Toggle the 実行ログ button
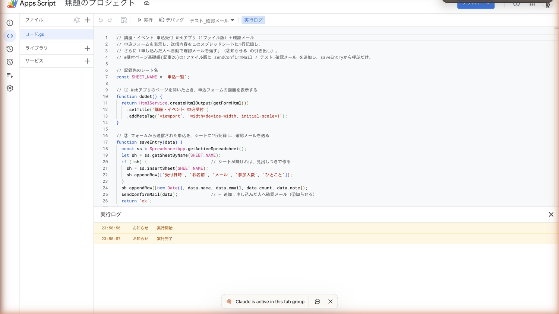This screenshot has height=314, width=559. [253, 20]
